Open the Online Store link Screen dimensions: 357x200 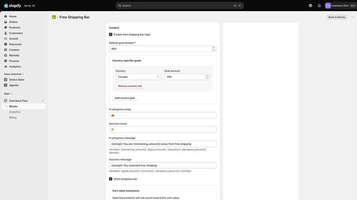pyautogui.click(x=17, y=80)
